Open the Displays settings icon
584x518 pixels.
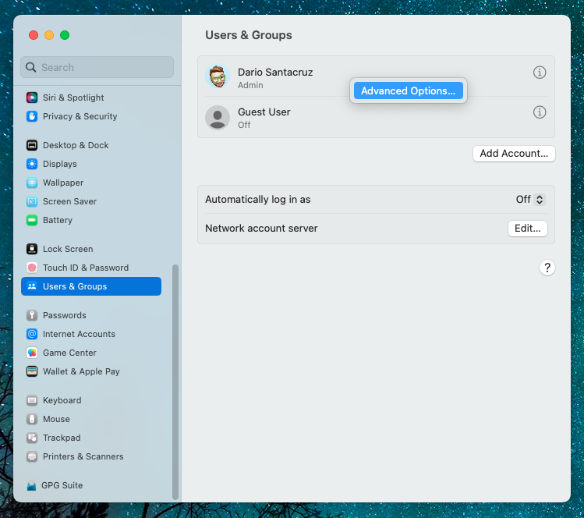[32, 164]
